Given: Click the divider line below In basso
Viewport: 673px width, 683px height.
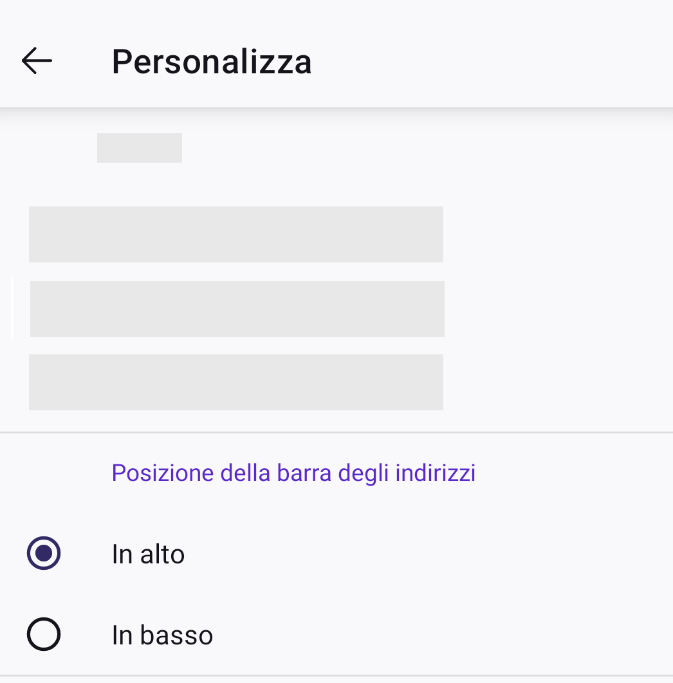Looking at the screenshot, I should click(336, 676).
